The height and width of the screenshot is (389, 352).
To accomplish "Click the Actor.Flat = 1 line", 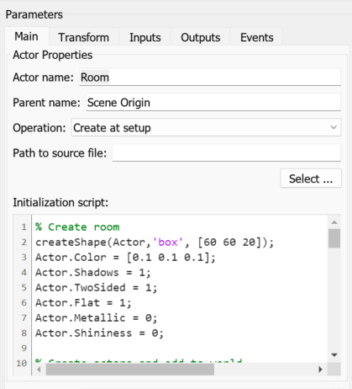I will pyautogui.click(x=83, y=302).
